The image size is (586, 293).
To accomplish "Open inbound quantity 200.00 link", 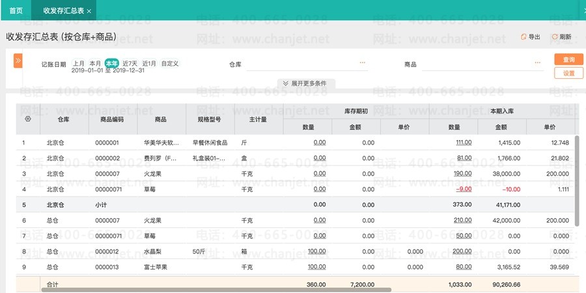I will (462, 251).
